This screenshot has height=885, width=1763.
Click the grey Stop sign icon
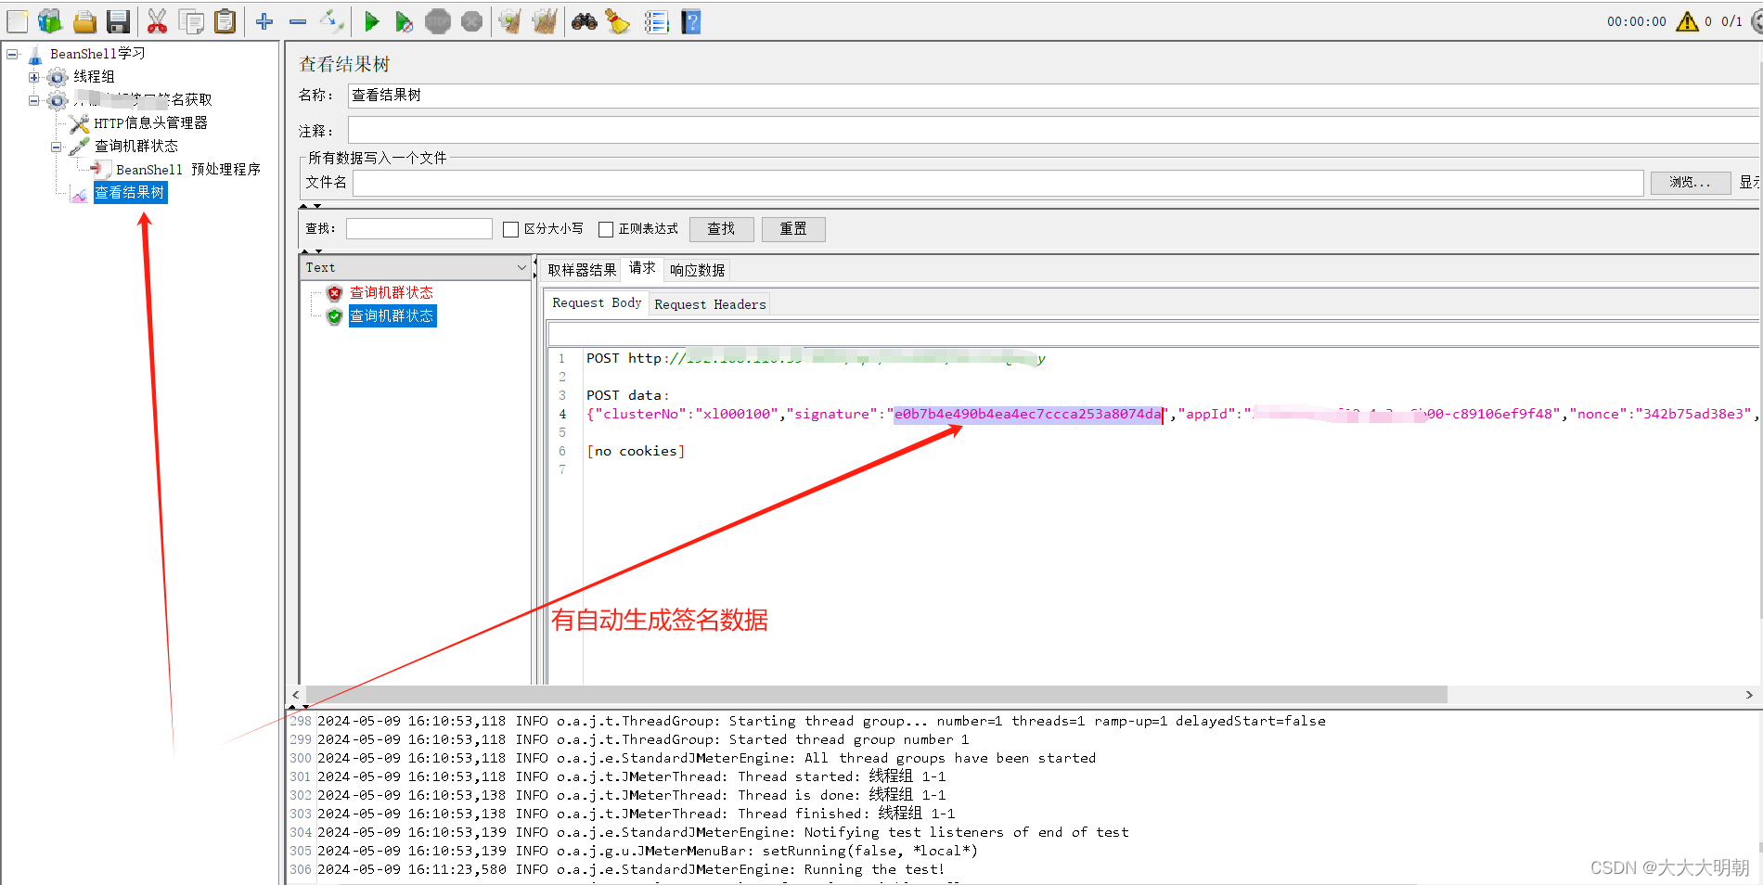coord(438,21)
